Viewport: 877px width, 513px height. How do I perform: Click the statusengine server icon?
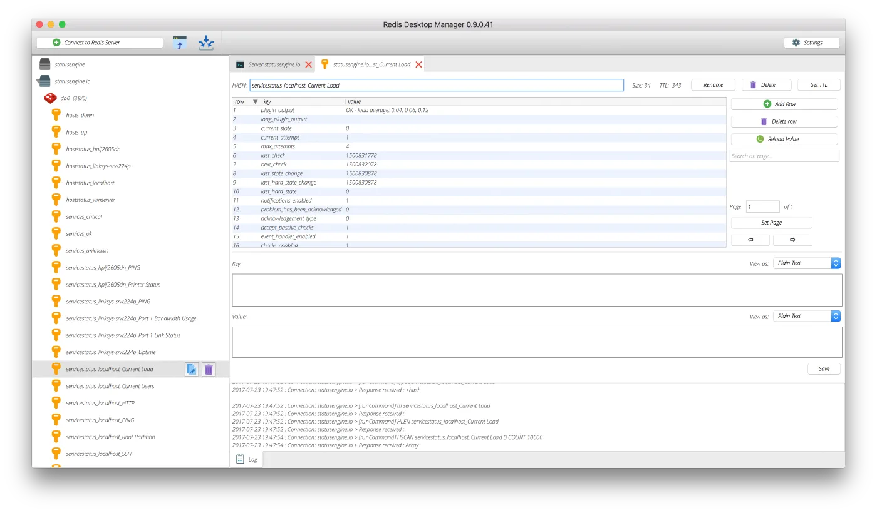(x=44, y=64)
